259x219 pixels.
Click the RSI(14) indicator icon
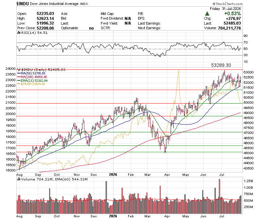coord(19,33)
